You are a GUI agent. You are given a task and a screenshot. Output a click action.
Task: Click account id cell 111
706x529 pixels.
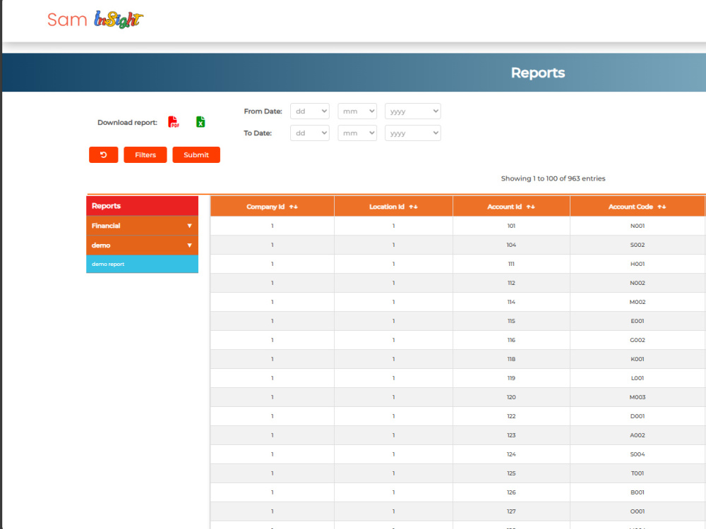[x=511, y=264]
